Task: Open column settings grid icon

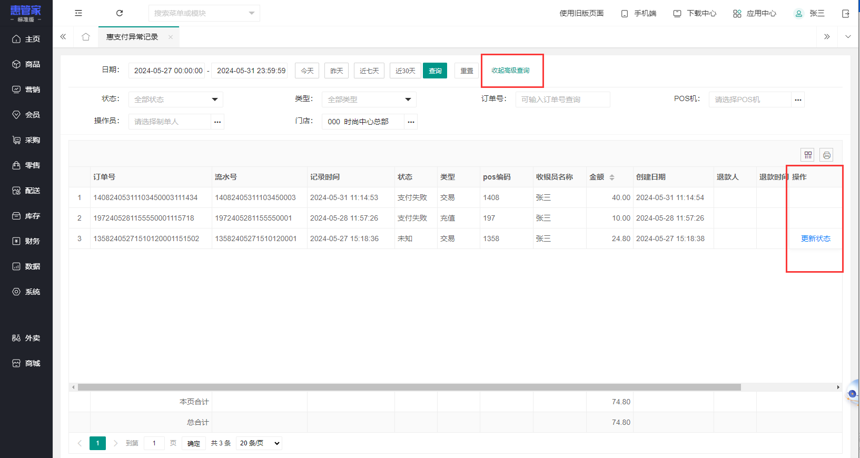Action: tap(808, 155)
